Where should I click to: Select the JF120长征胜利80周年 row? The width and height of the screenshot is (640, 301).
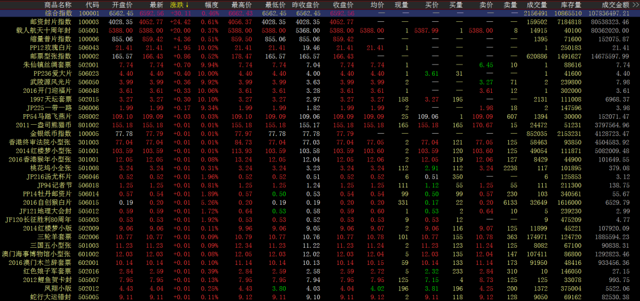pyautogui.click(x=320, y=219)
